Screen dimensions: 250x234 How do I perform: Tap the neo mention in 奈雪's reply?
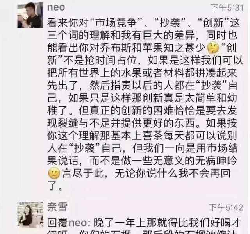tap(78, 223)
